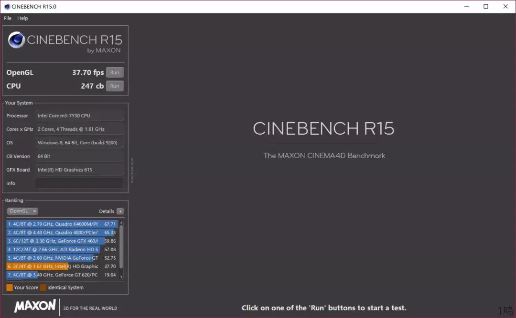Select ranking entry GeForce GT 620
This screenshot has height=318, width=516.
pyautogui.click(x=62, y=275)
